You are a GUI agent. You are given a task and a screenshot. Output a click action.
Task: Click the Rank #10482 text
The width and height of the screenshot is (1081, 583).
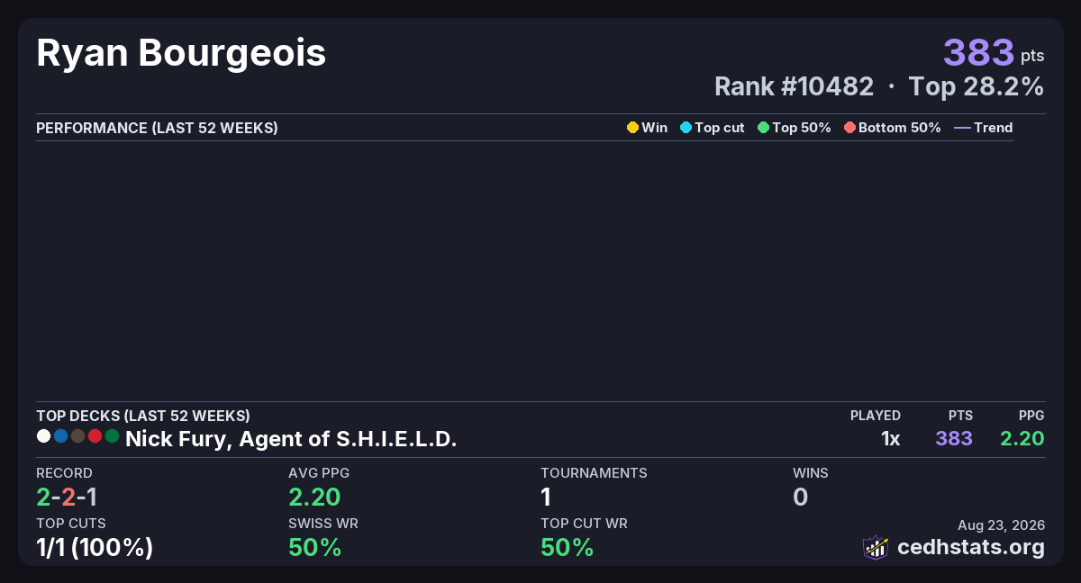pyautogui.click(x=794, y=86)
